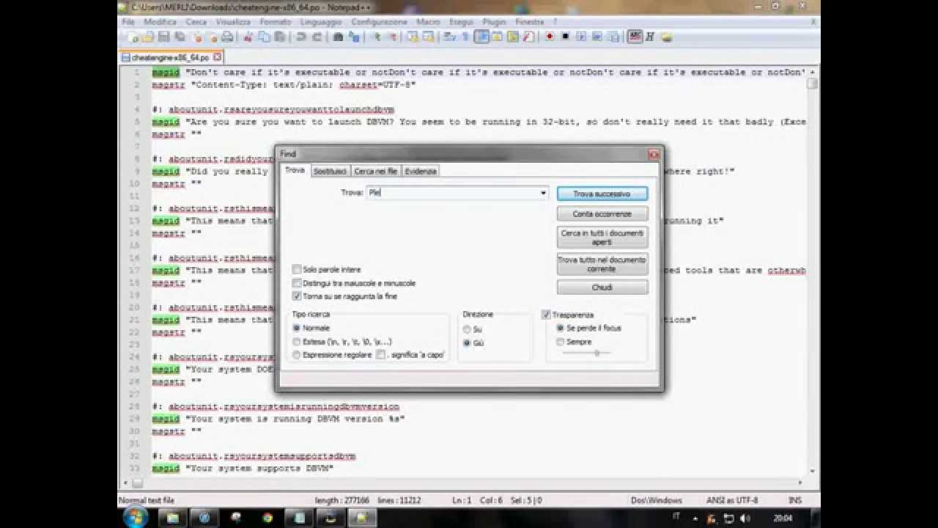Viewport: 938px width, 528px height.
Task: Click the 'Conta occorrenze' button
Action: (x=602, y=214)
